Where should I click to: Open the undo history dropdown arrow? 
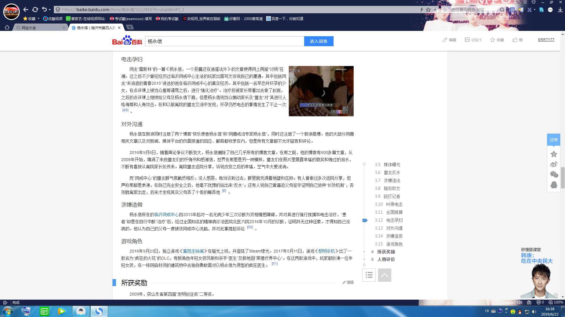click(50, 10)
